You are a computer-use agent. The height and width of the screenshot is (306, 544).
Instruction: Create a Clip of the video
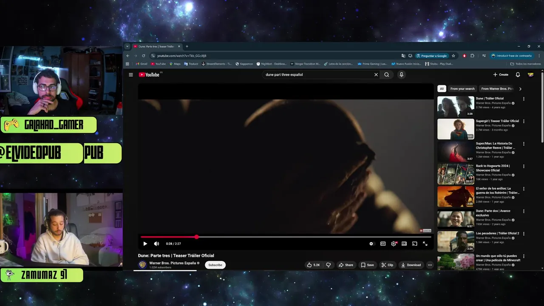tap(387, 265)
